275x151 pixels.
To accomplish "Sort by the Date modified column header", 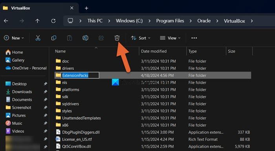I will (x=154, y=51).
